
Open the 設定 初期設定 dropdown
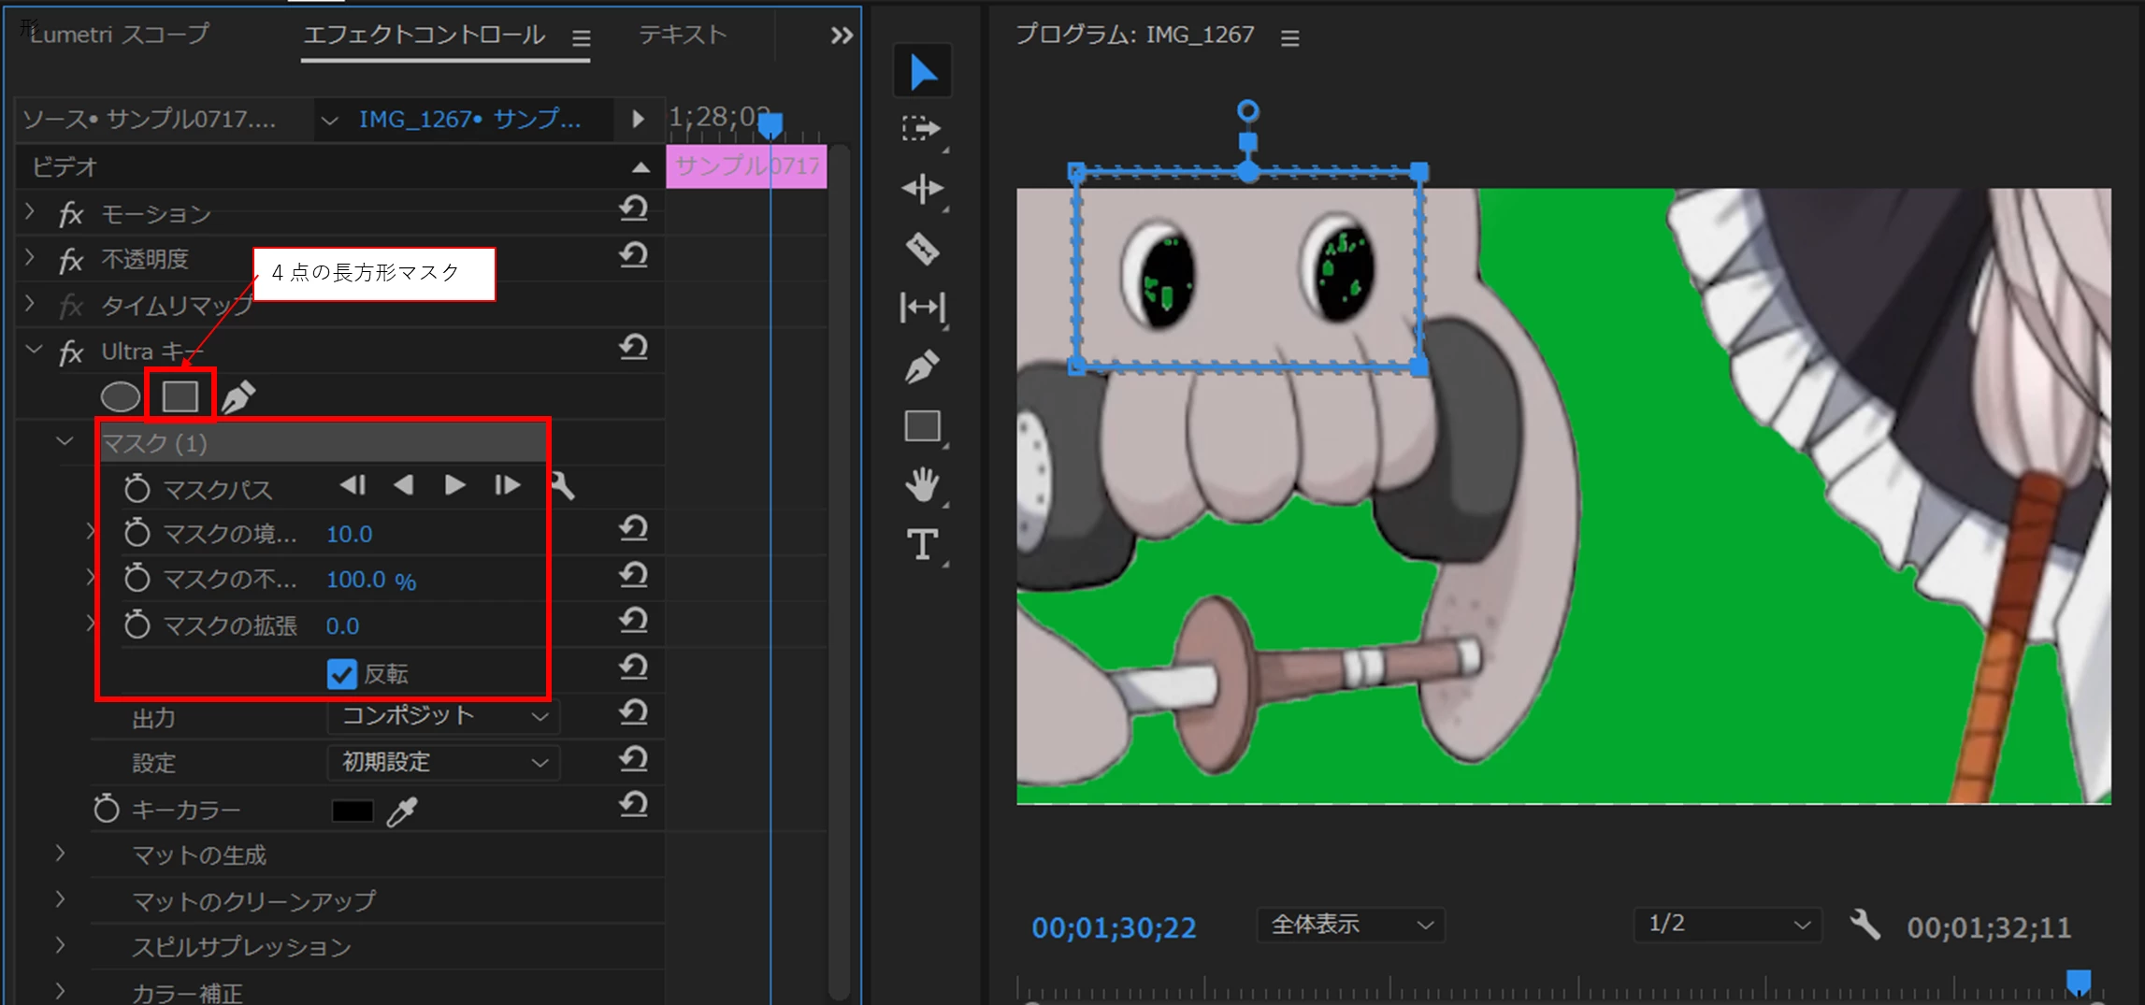(444, 763)
